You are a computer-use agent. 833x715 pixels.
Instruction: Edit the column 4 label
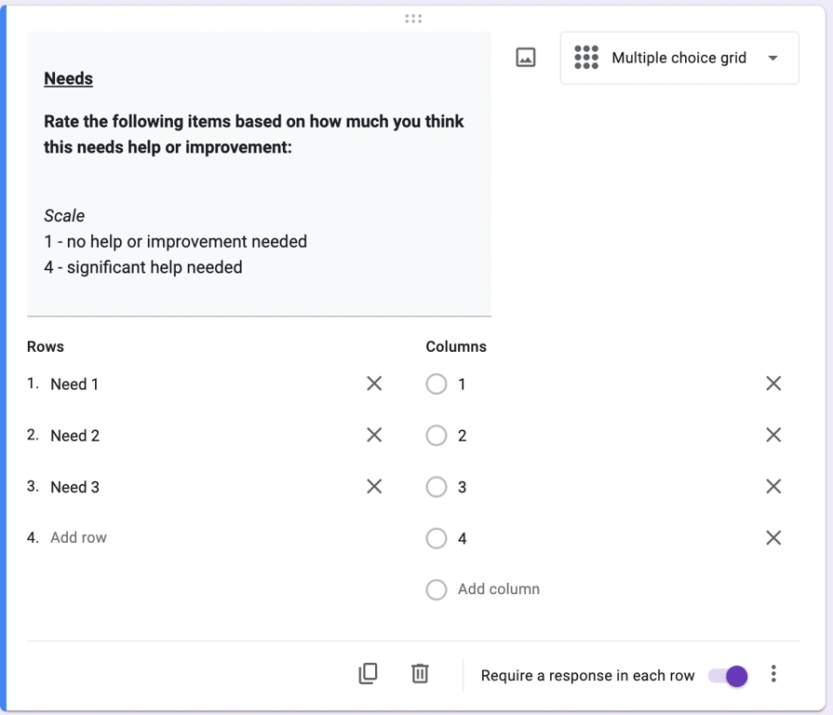(x=463, y=538)
